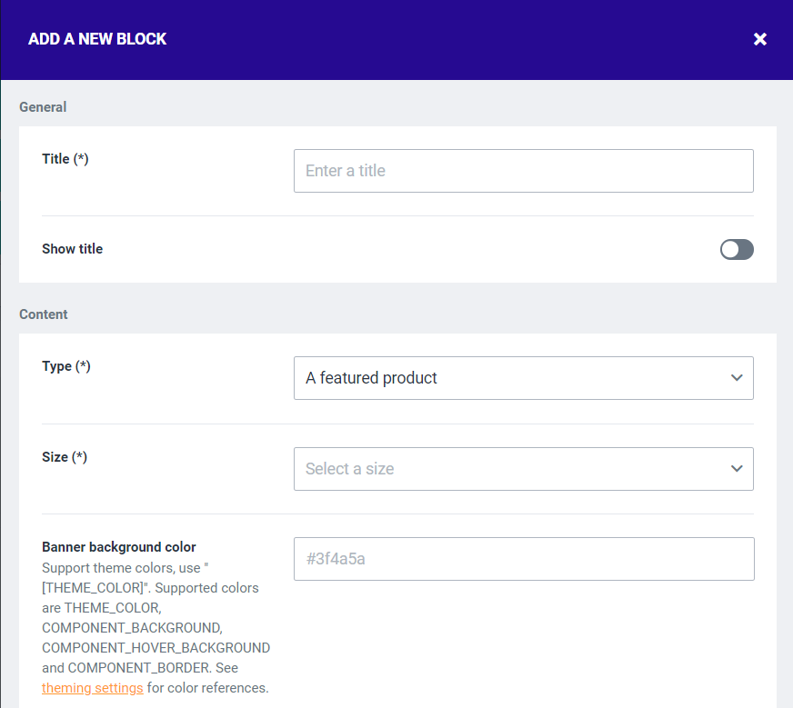Click the Banner background color label
Screen dimensions: 793x708
[x=118, y=547]
